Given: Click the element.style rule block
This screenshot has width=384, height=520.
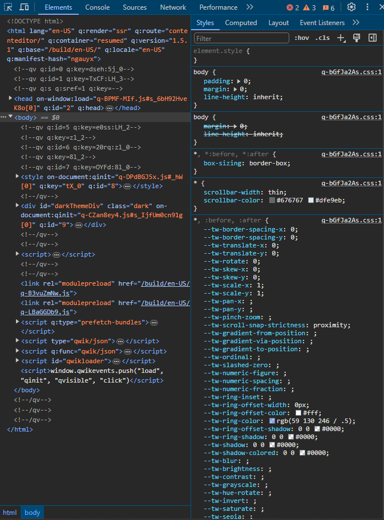Looking at the screenshot, I should tap(288, 56).
